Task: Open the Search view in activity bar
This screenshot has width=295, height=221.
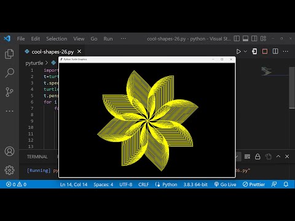Action: (x=9, y=72)
